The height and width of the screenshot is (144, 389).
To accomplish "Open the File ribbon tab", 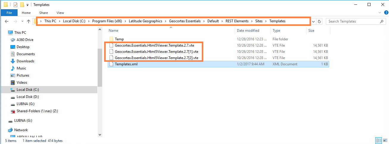I will point(9,13).
